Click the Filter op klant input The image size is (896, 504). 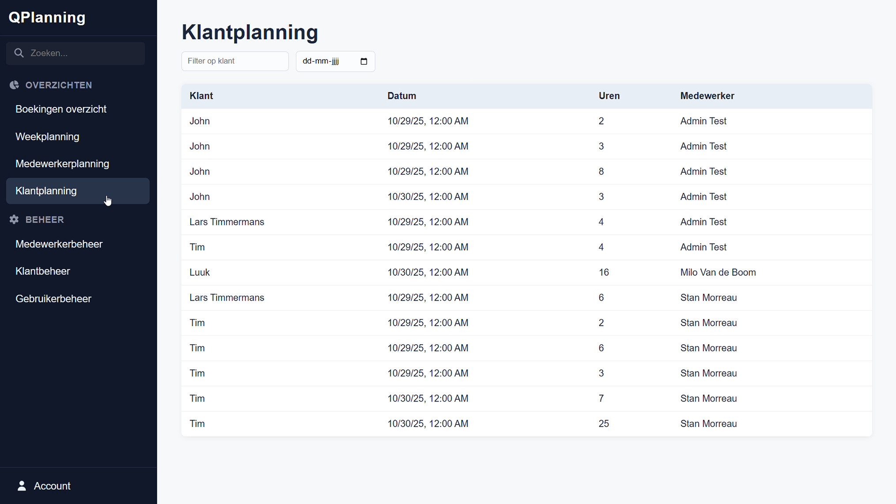[235, 61]
